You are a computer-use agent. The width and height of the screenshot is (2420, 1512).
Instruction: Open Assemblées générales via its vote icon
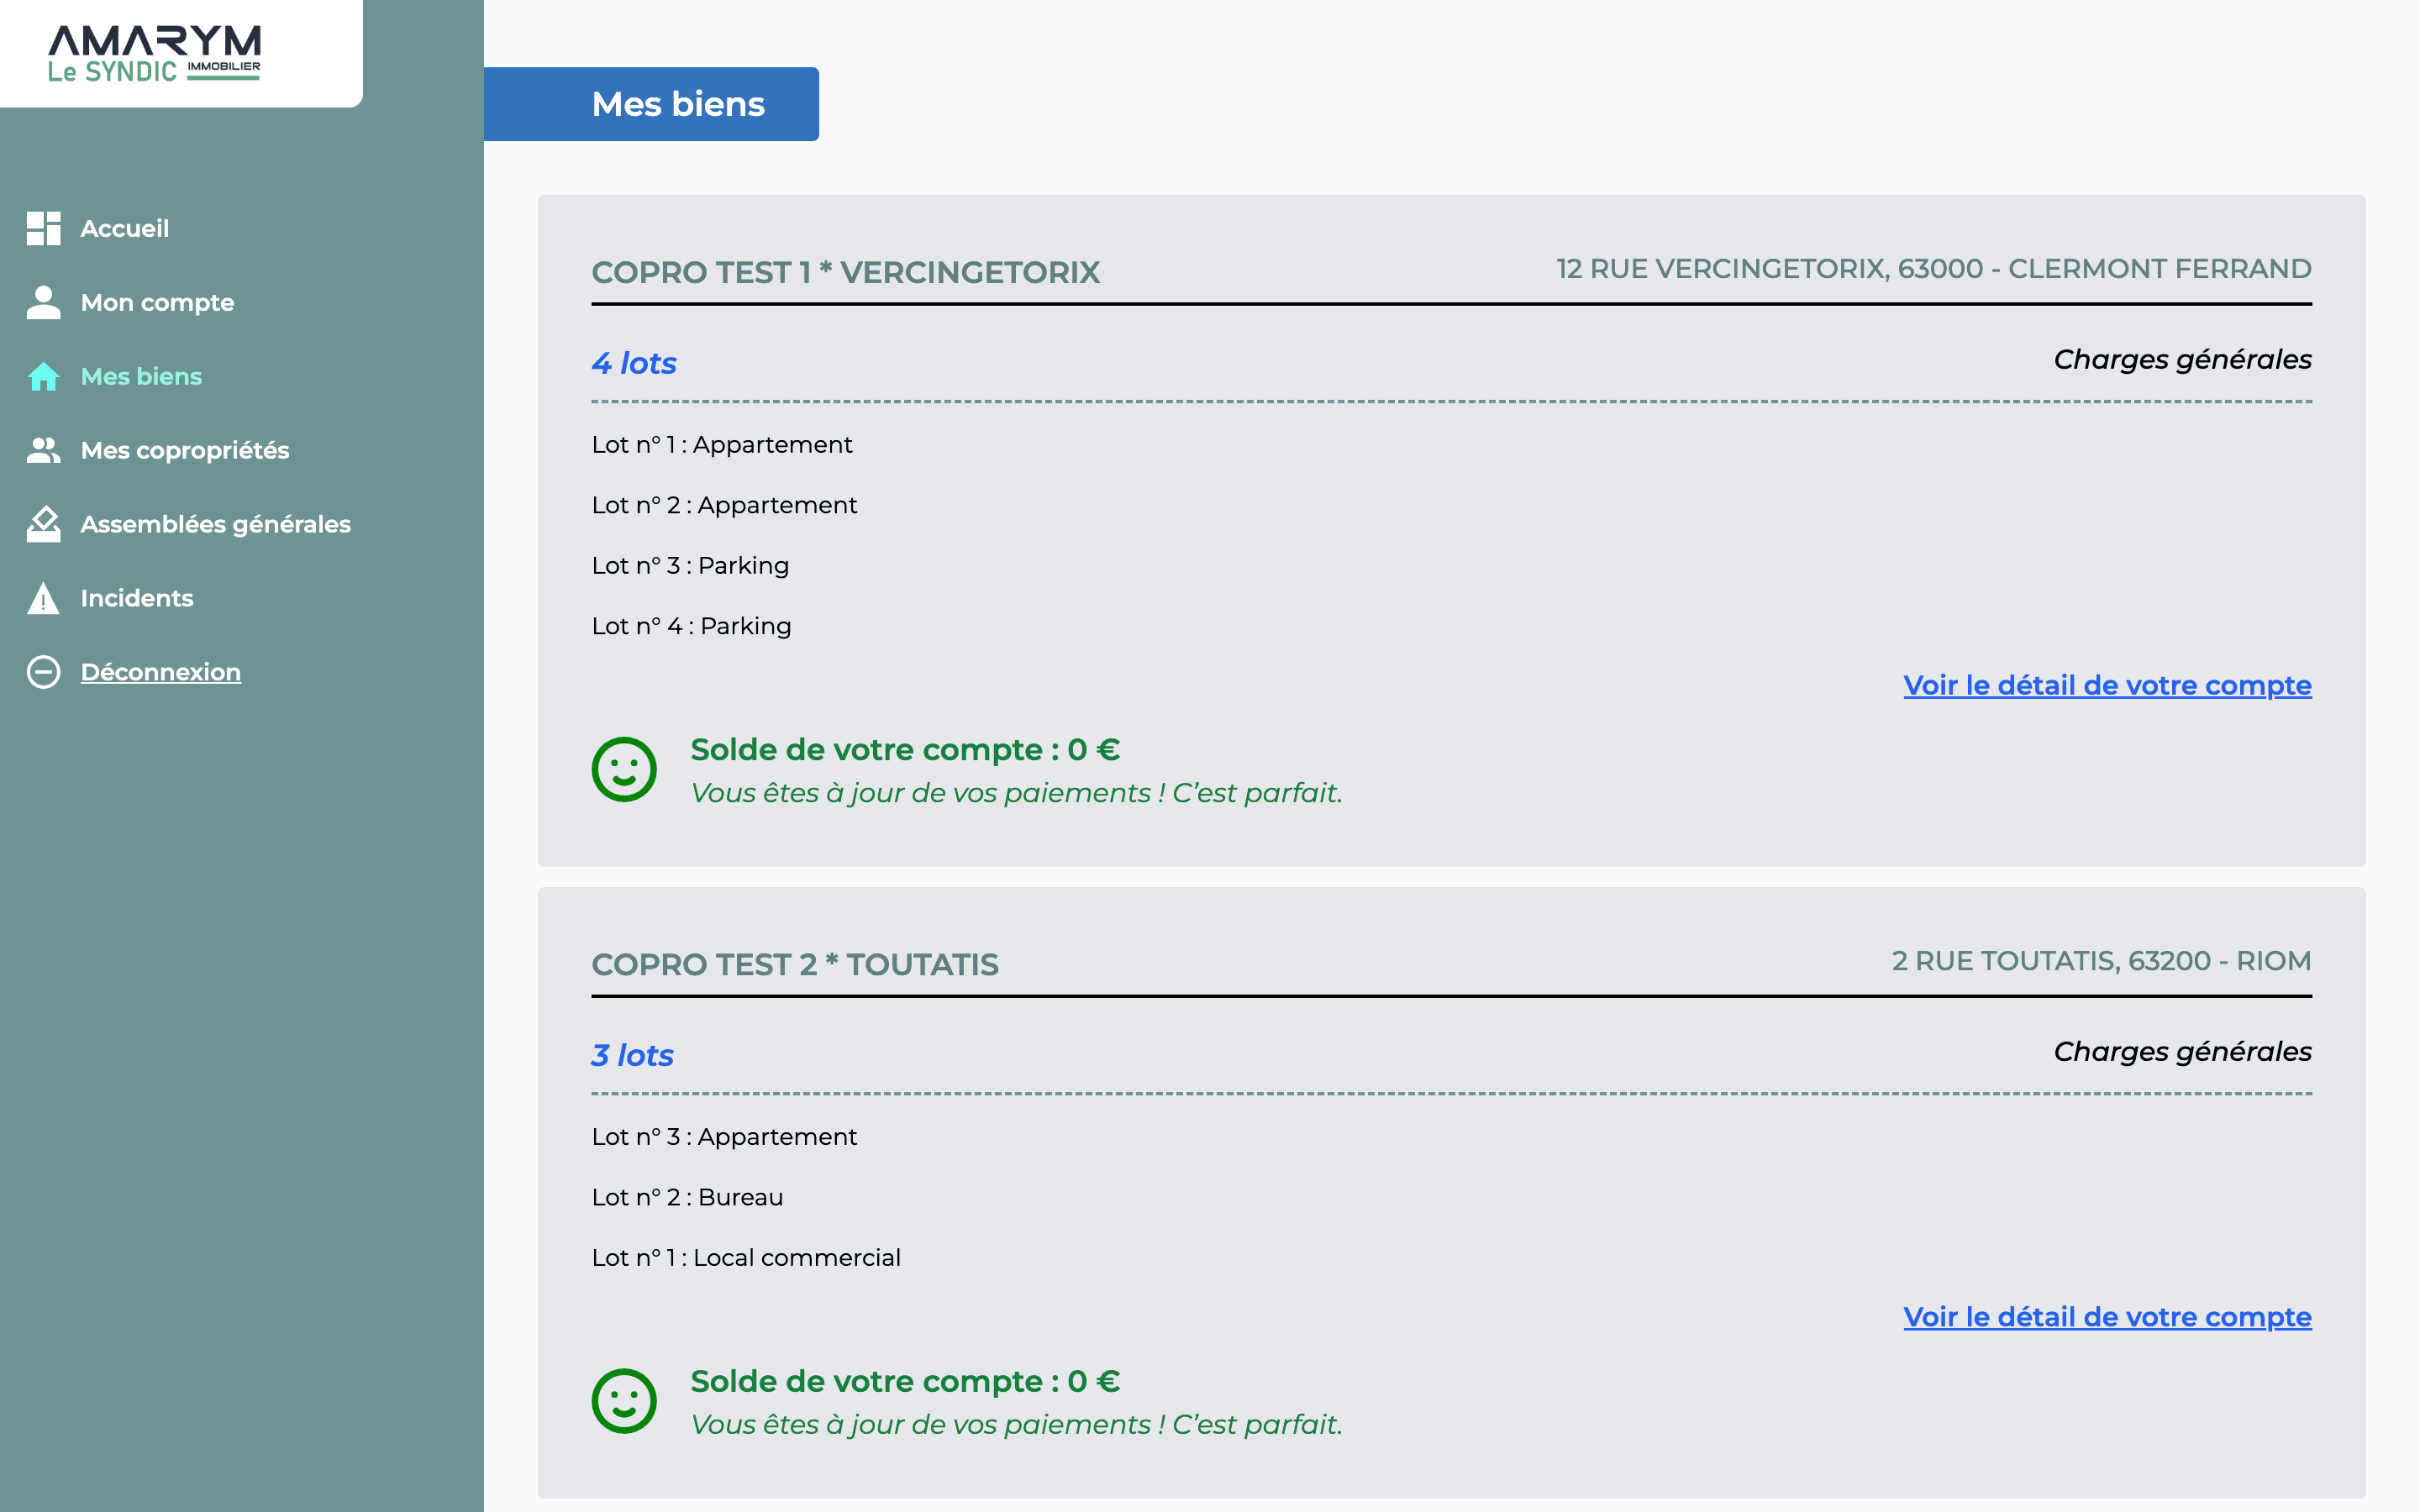43,524
